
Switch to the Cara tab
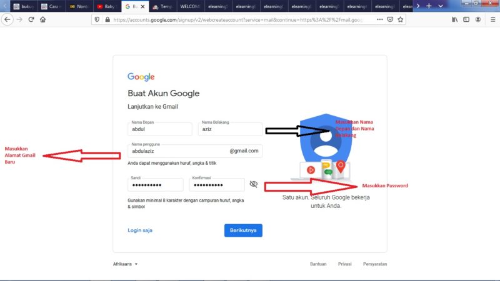(x=52, y=6)
